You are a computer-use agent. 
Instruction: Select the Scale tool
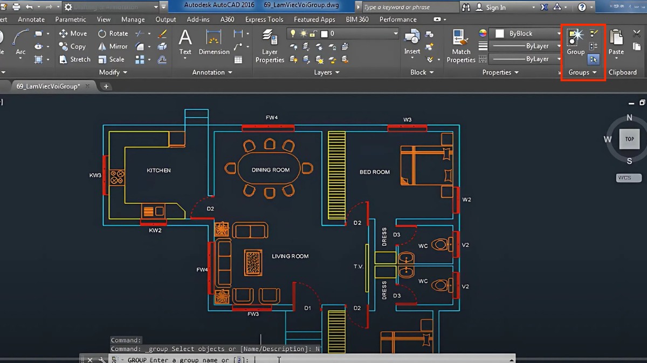pos(111,60)
